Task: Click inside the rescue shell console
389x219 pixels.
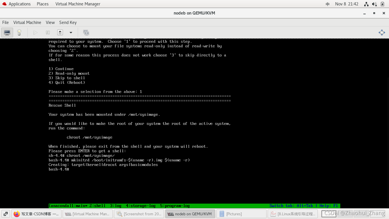Action: click(142, 128)
